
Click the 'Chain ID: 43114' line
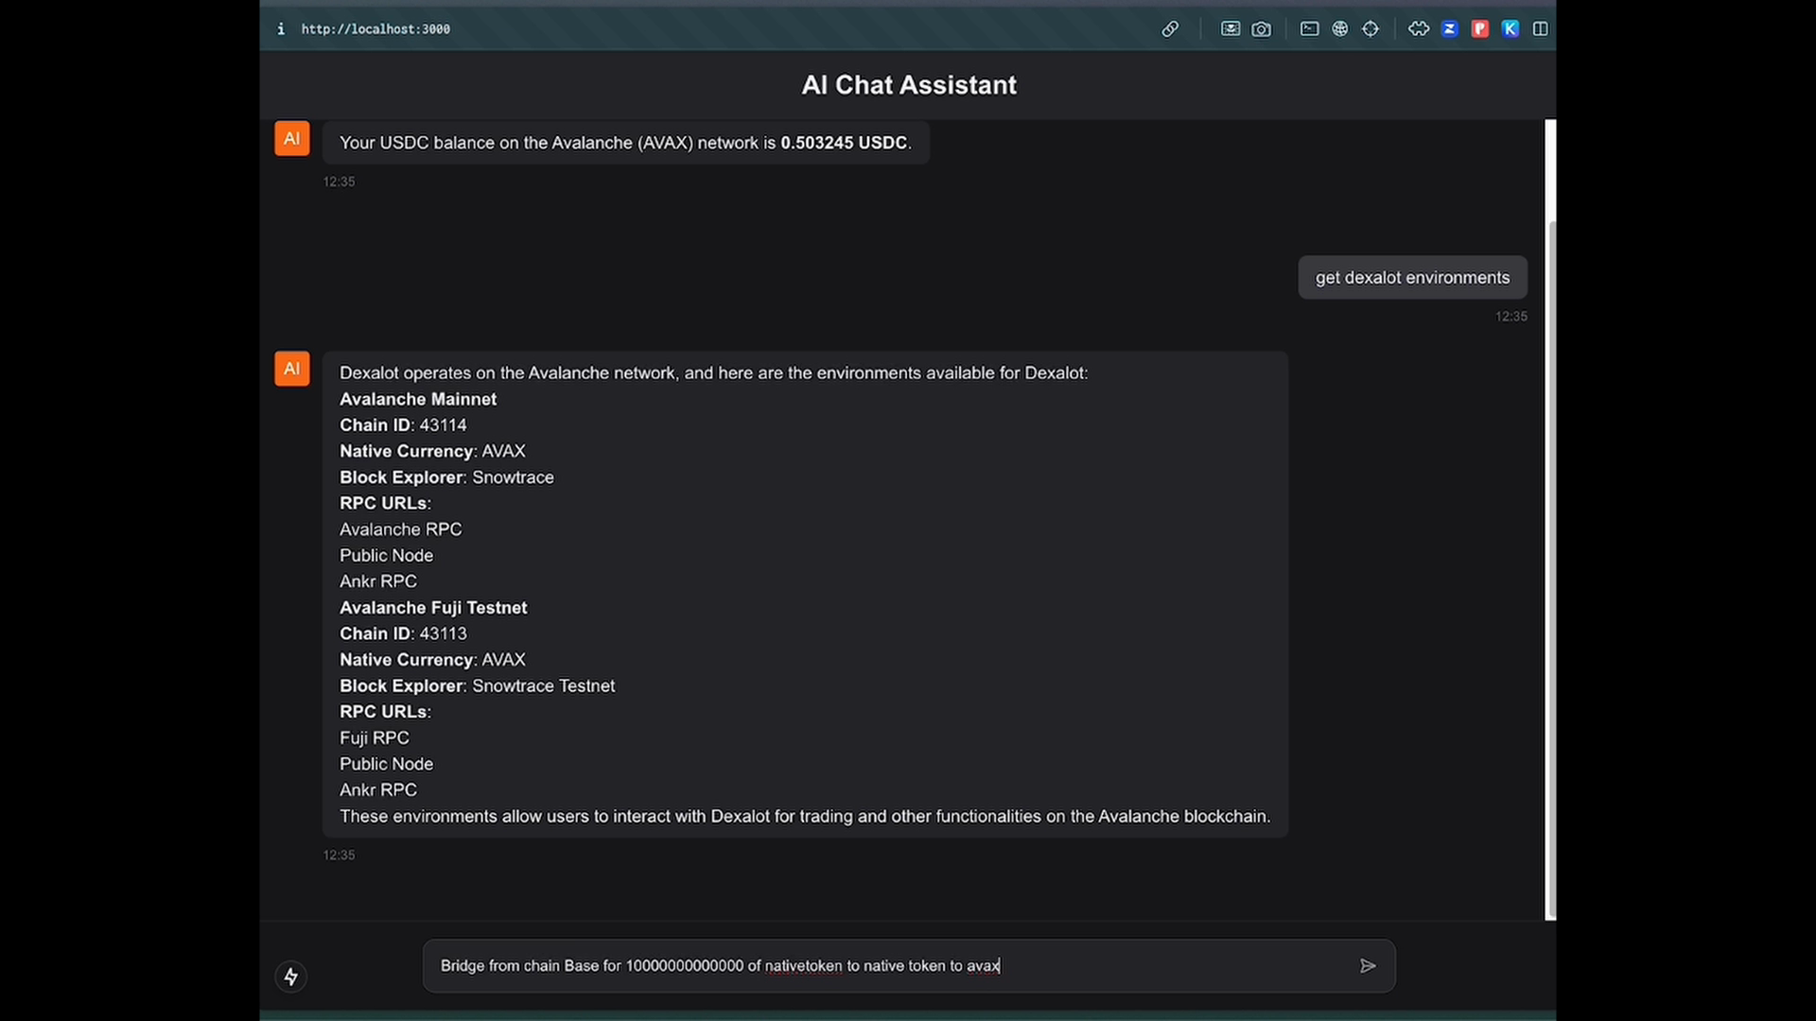pyautogui.click(x=403, y=425)
